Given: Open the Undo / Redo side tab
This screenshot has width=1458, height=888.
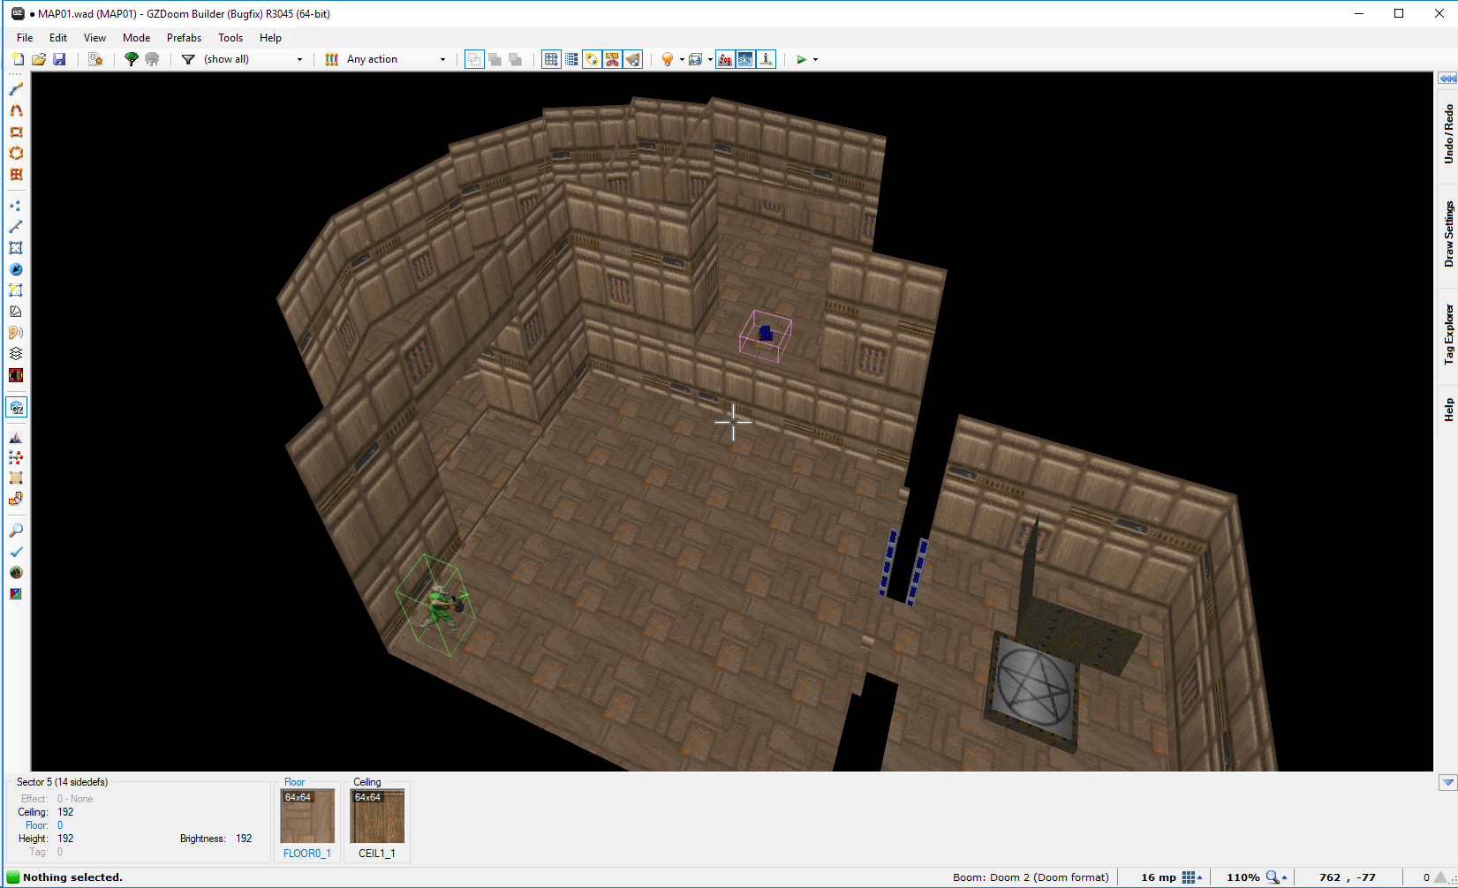Looking at the screenshot, I should coord(1447,134).
